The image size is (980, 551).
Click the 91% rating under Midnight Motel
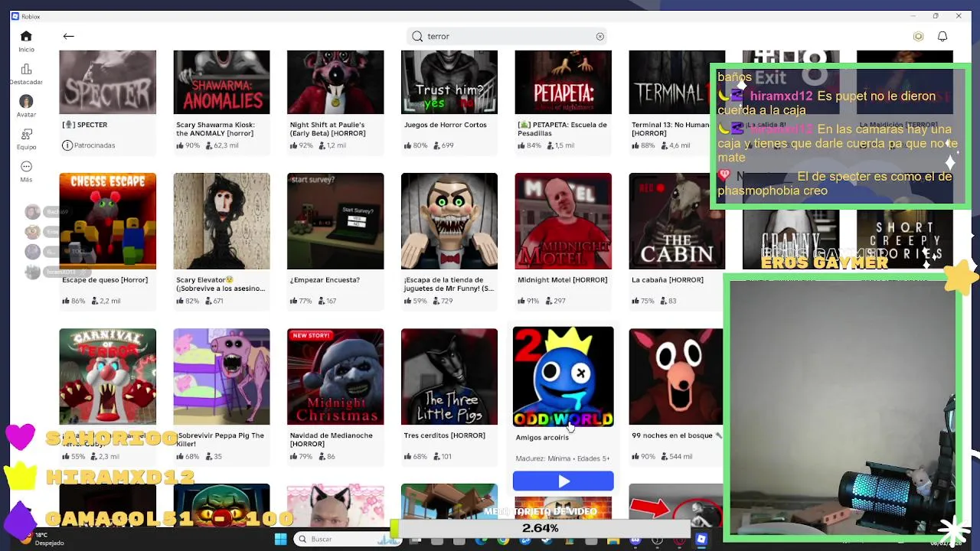531,301
